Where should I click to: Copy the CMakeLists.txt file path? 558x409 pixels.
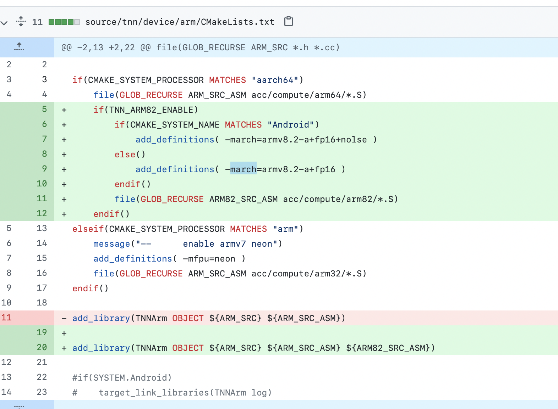[289, 22]
